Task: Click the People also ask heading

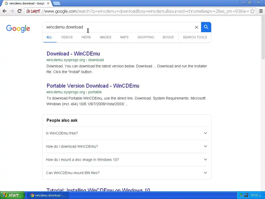Action: 62,120
